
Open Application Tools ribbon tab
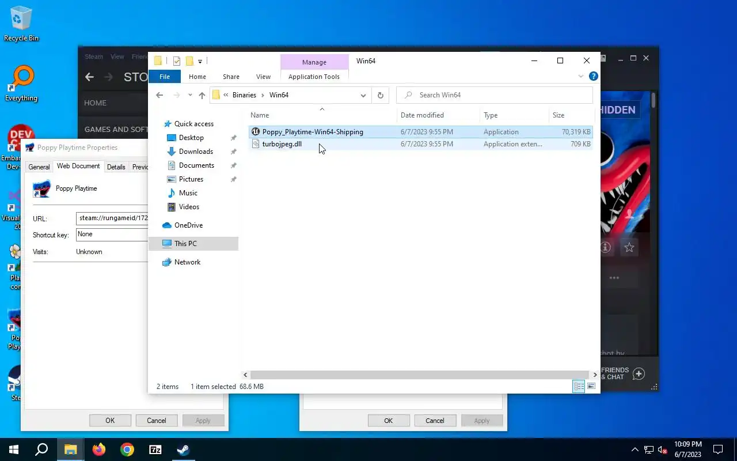pos(314,77)
